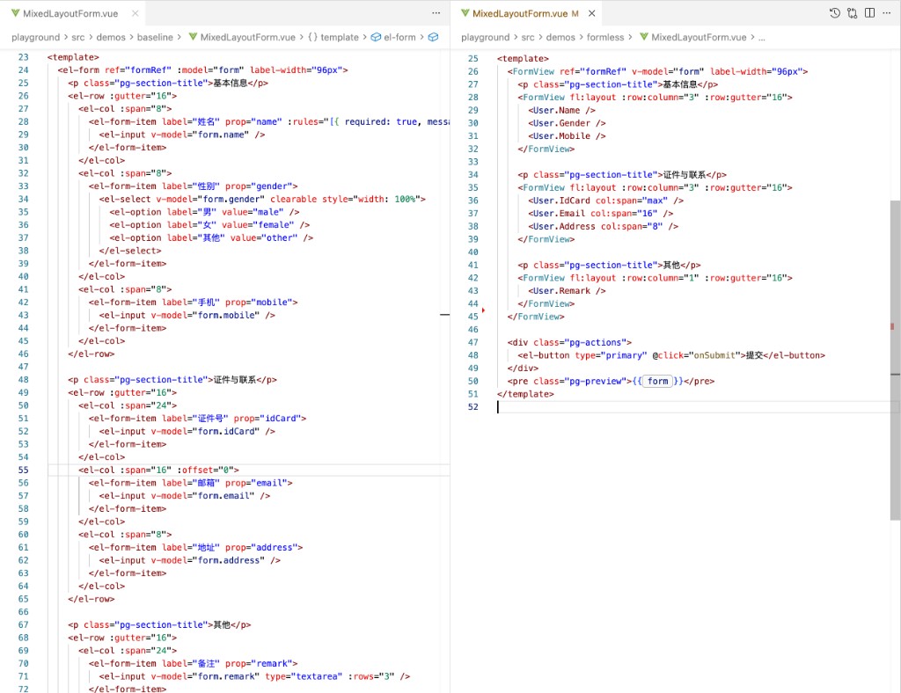
Task: Click cube symbol icon before el-form breadcrumb
Action: tap(376, 37)
